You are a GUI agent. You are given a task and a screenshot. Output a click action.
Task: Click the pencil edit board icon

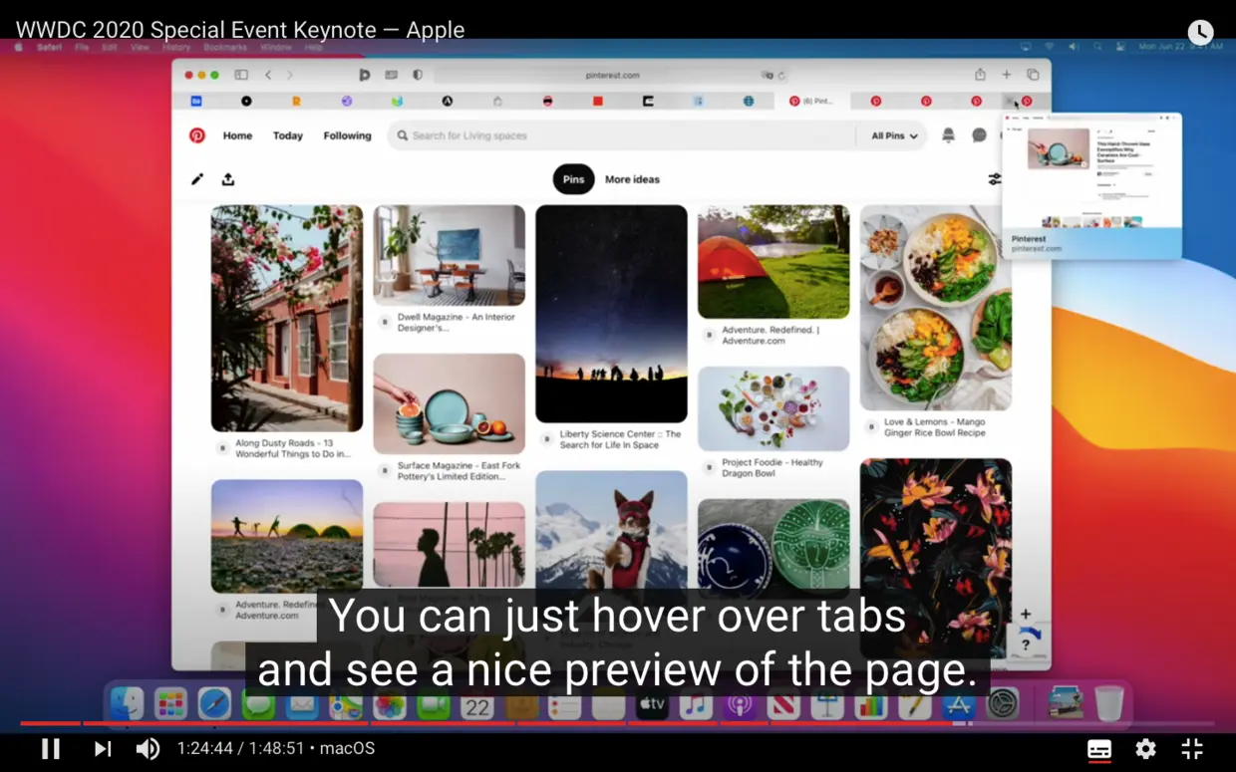(197, 179)
